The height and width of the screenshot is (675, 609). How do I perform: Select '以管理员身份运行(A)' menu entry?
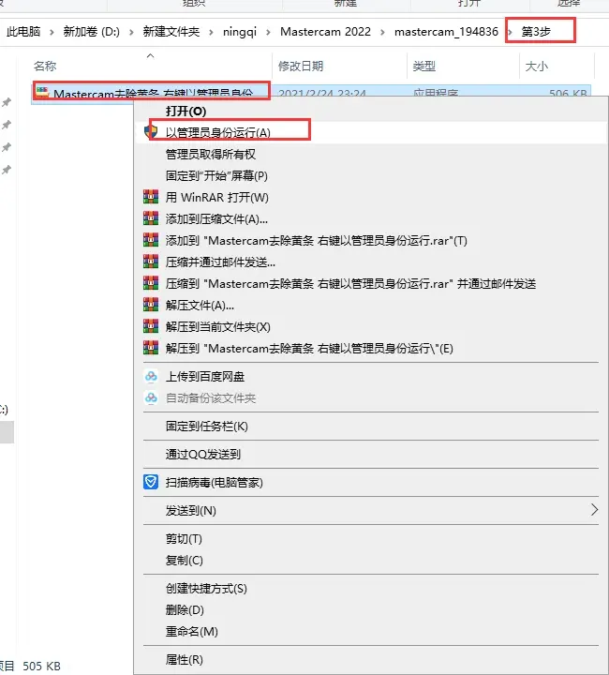tap(218, 132)
